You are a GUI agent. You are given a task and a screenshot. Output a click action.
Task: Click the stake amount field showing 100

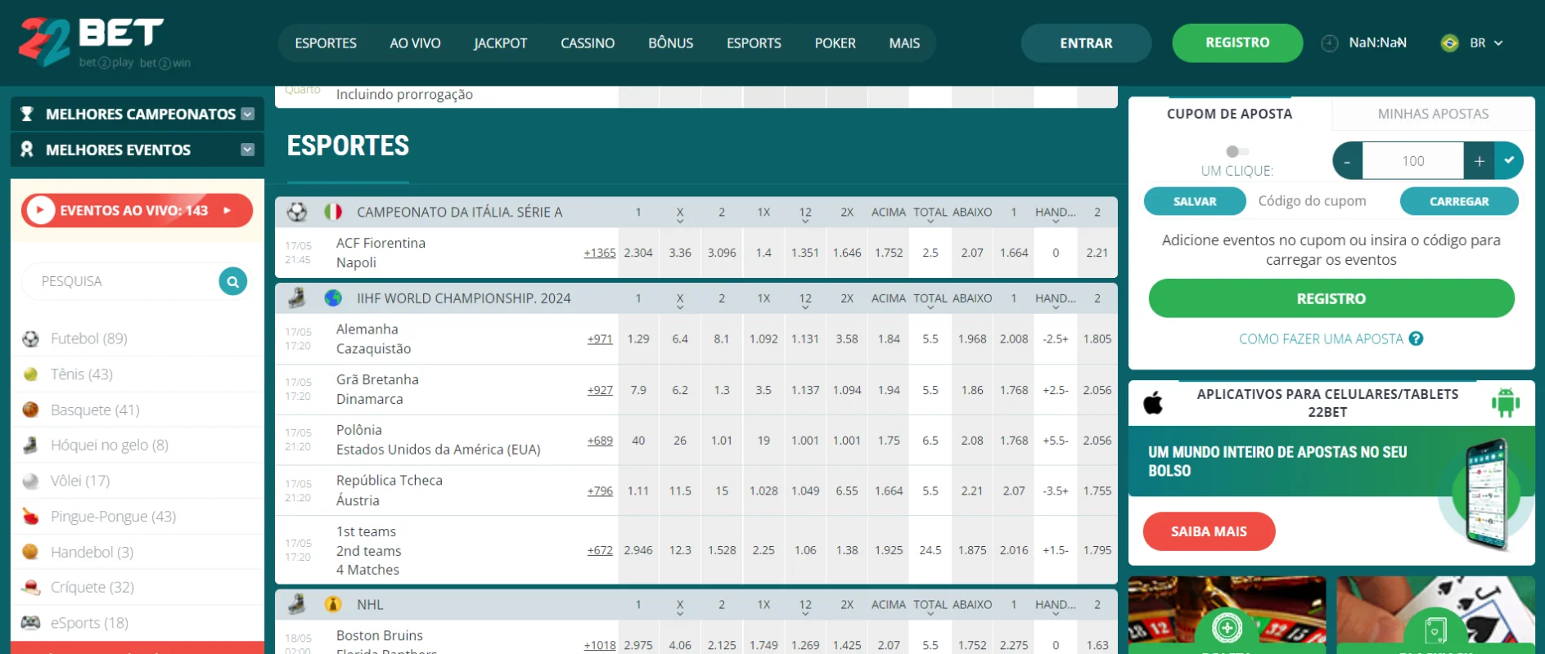tap(1413, 161)
